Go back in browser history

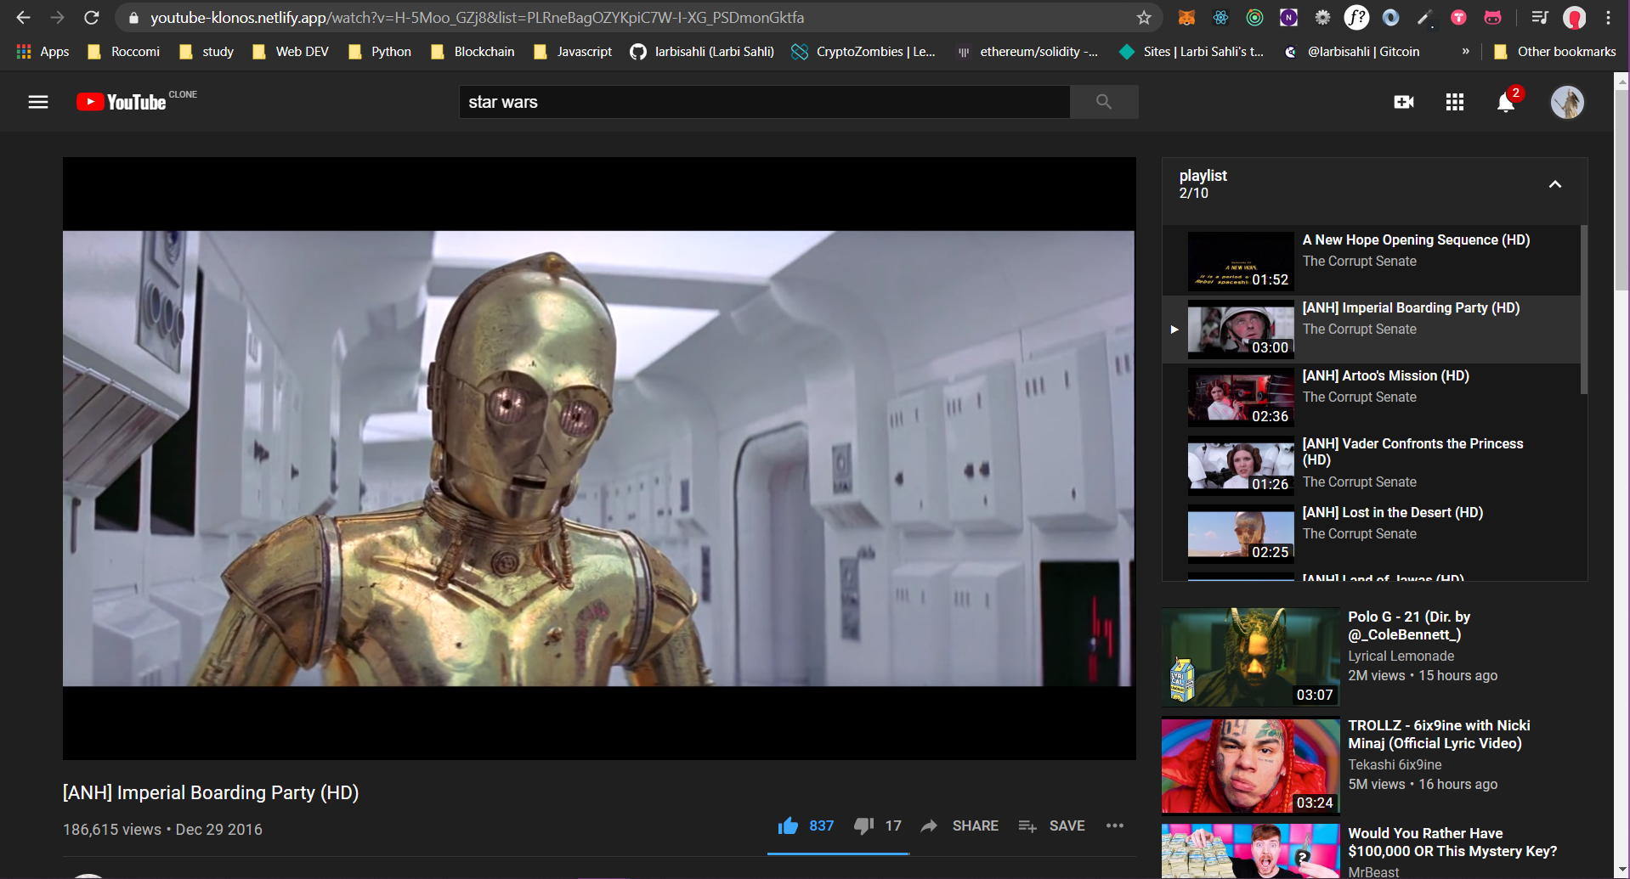click(23, 17)
